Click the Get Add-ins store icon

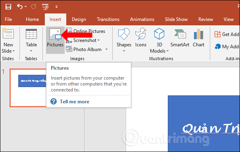click(217, 34)
